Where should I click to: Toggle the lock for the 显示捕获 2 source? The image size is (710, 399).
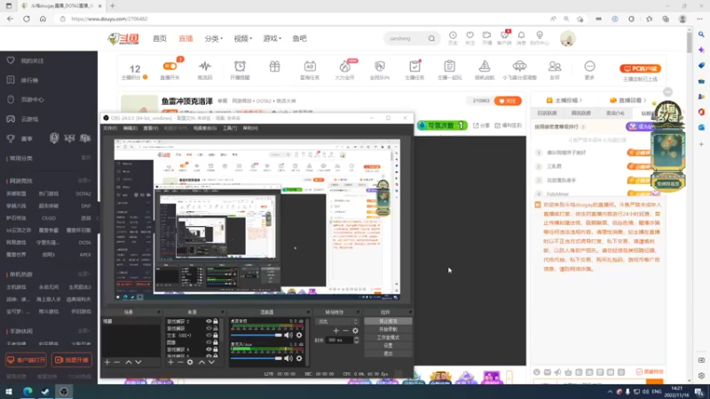point(216,321)
